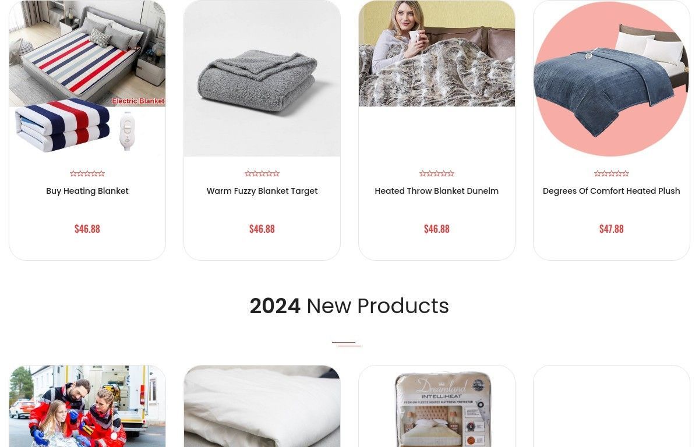Click star rating for Warm Fuzzy Blanket
The width and height of the screenshot is (699, 447).
coord(262,173)
